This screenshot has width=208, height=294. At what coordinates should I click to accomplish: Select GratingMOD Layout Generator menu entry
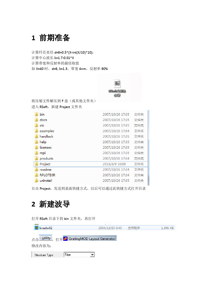point(90,238)
